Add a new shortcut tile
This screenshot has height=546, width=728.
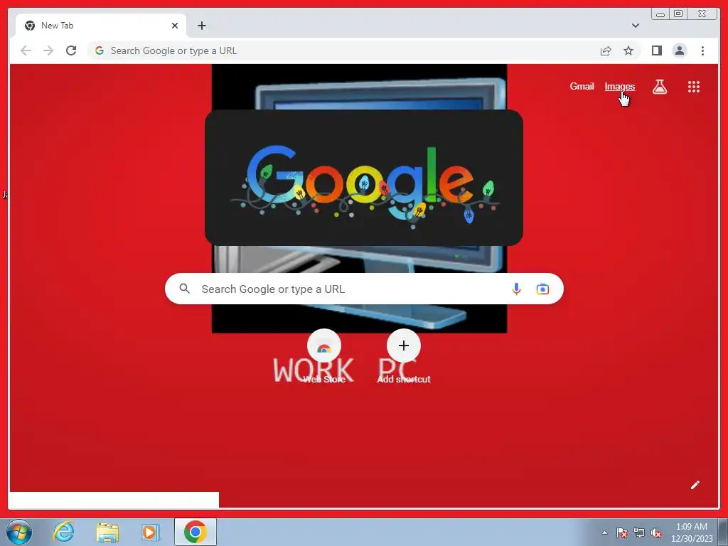[404, 356]
